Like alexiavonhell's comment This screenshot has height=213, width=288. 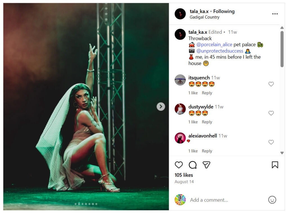271,142
